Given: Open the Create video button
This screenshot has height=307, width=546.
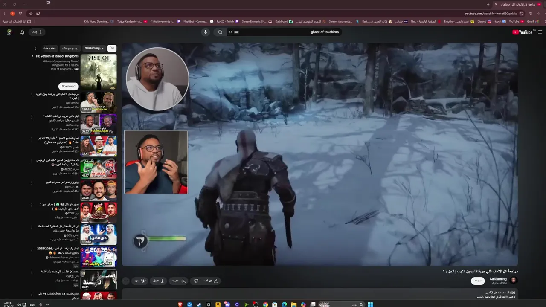Looking at the screenshot, I should coord(37,32).
